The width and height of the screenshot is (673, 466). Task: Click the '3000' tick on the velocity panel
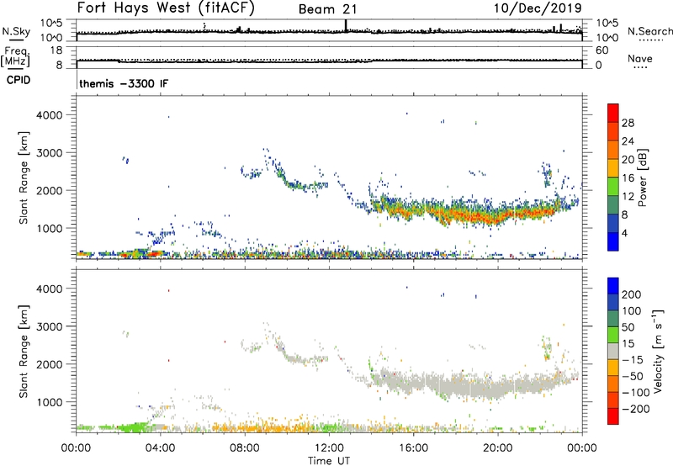pos(50,326)
